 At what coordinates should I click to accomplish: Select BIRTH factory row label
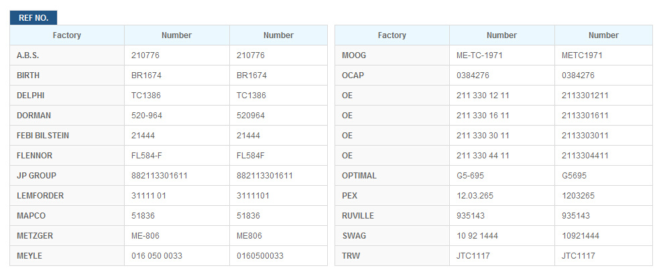pyautogui.click(x=28, y=76)
